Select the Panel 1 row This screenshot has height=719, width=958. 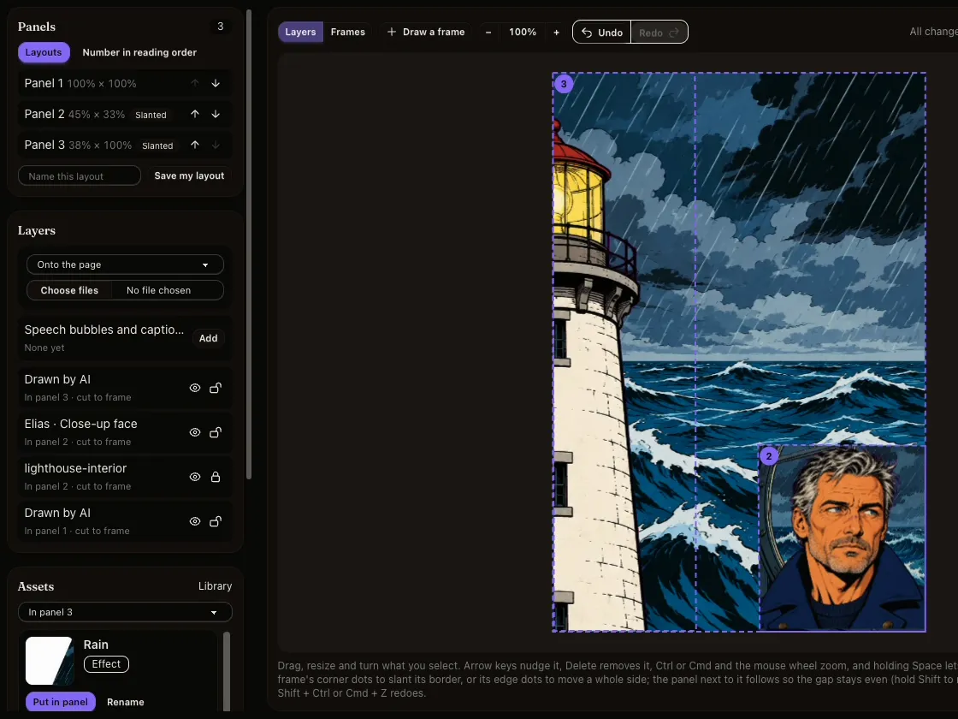[125, 83]
